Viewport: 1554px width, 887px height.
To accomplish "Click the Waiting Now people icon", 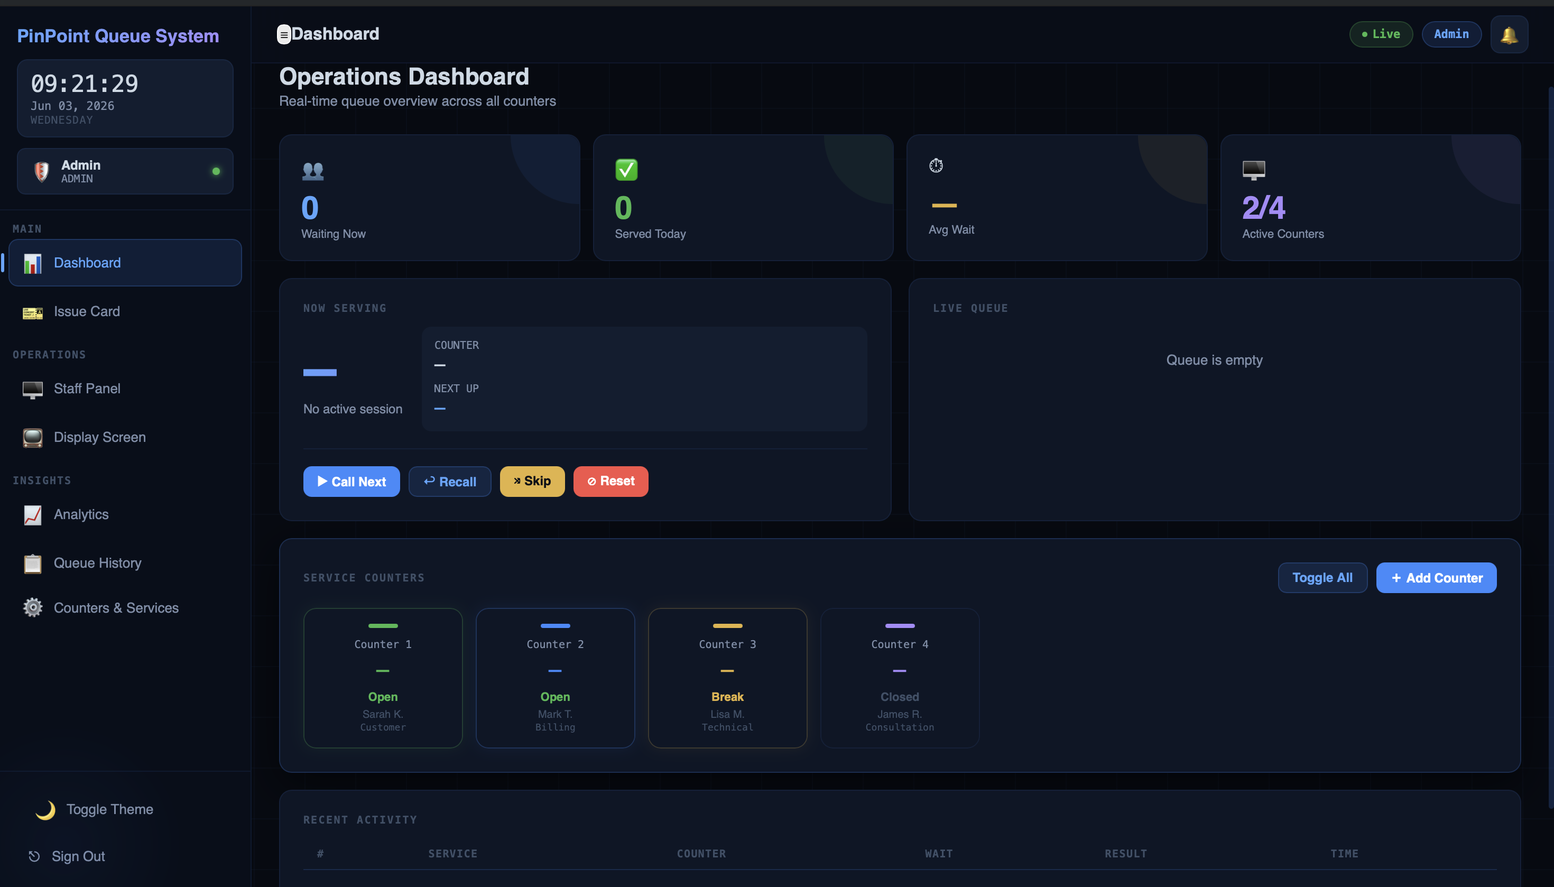I will click(x=312, y=171).
